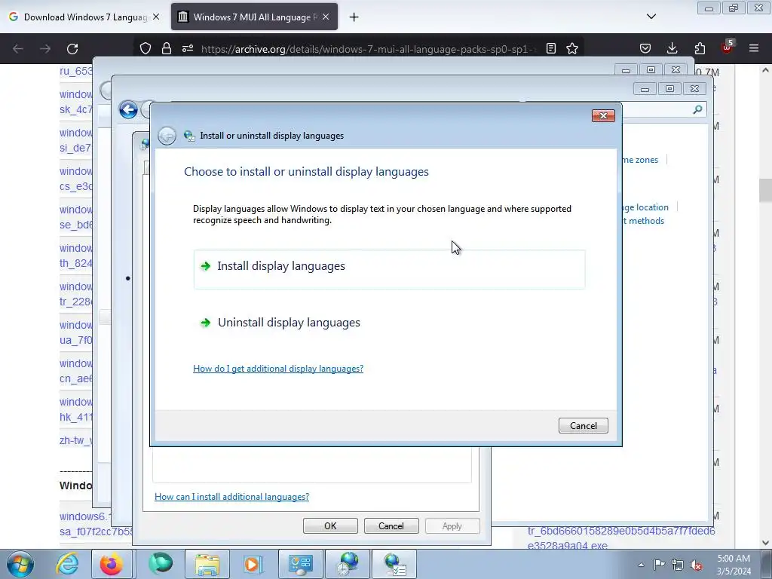Viewport: 772px width, 579px height.
Task: Click the archive.org URL address field
Action: point(367,49)
